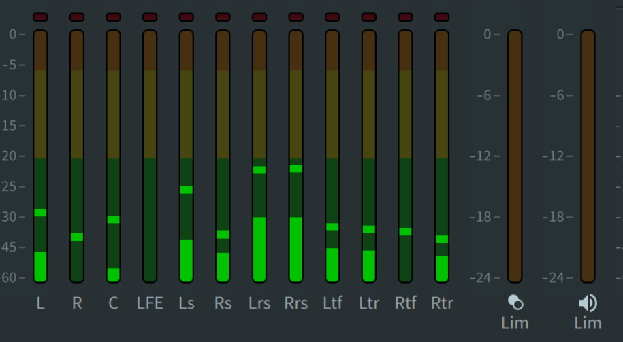Reset the clip indicator above C meter
The image size is (623, 342).
[x=113, y=17]
